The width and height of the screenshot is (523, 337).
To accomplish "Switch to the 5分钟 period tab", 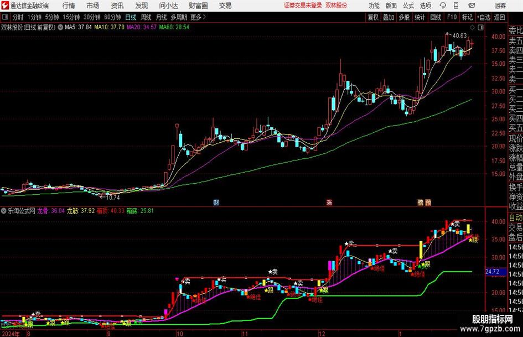I will pyautogui.click(x=52, y=17).
